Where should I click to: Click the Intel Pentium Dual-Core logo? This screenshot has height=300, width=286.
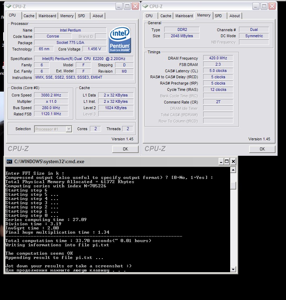[120, 40]
